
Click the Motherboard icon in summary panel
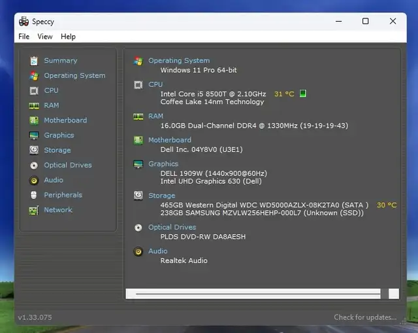tap(138, 140)
